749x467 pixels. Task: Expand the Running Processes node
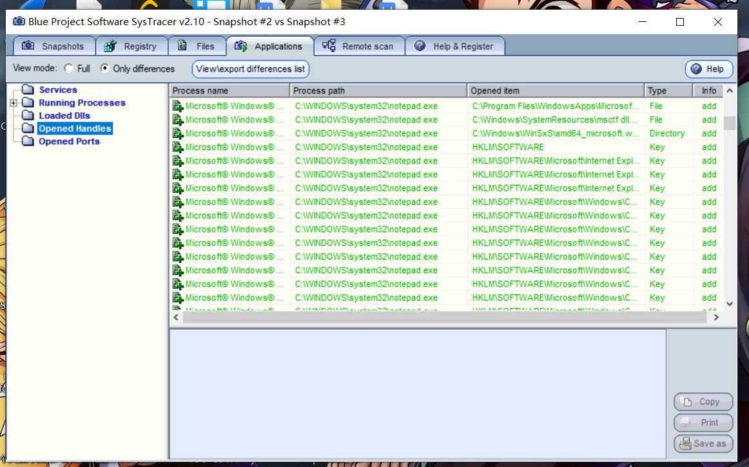pyautogui.click(x=14, y=102)
